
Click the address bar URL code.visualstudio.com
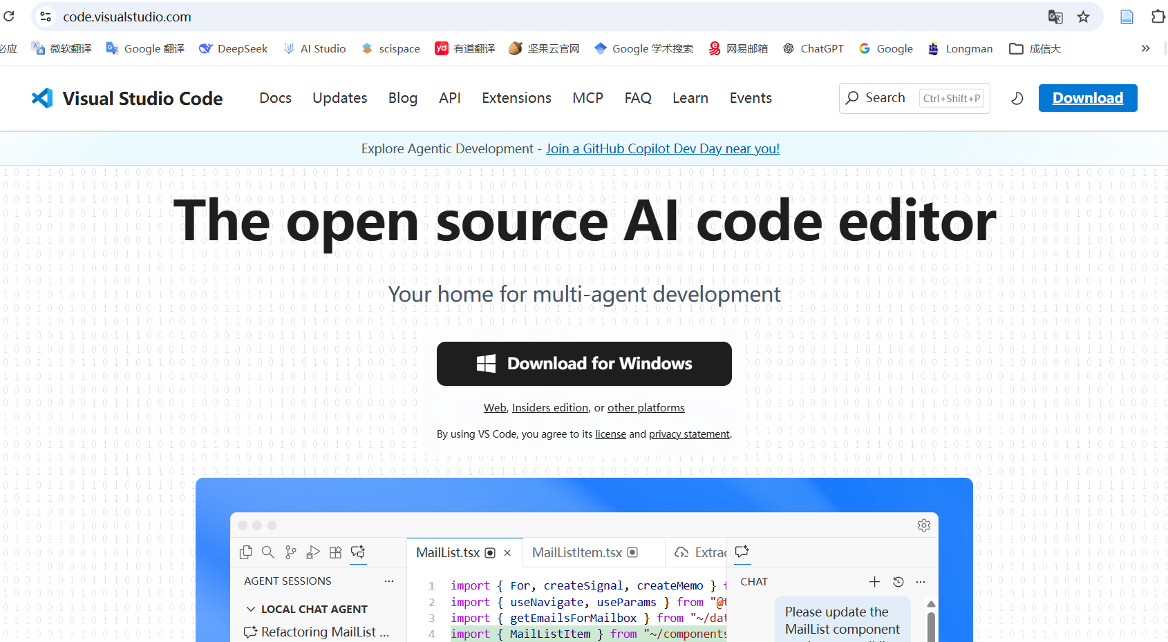point(127,17)
